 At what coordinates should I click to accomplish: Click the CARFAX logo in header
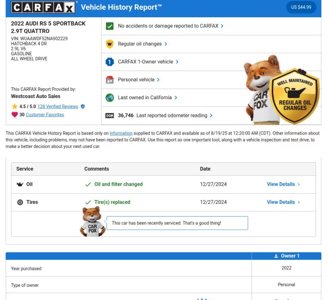pyautogui.click(x=43, y=7)
